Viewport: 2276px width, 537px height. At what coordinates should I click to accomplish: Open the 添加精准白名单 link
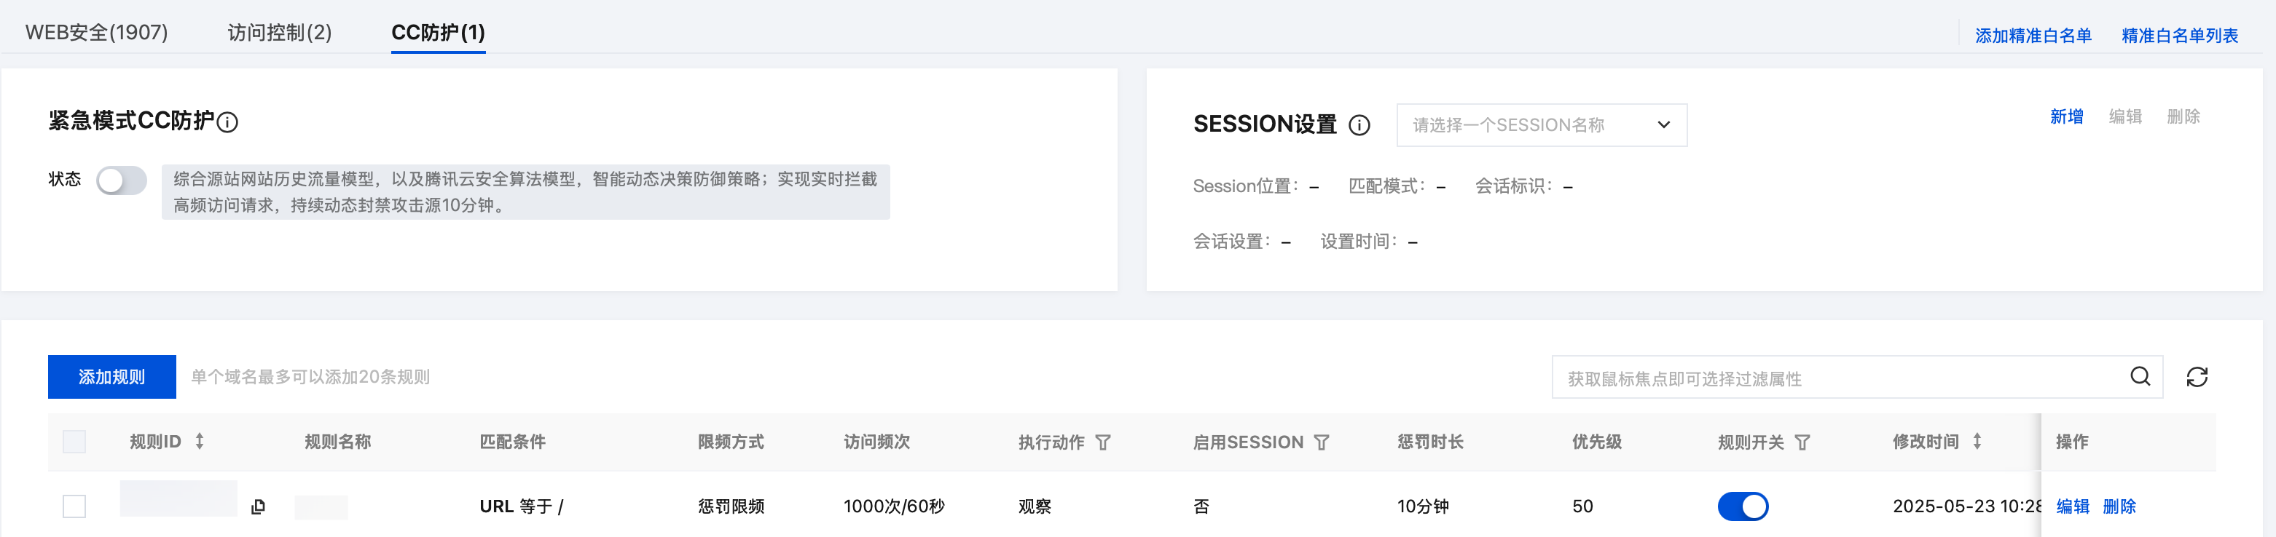tap(2033, 36)
